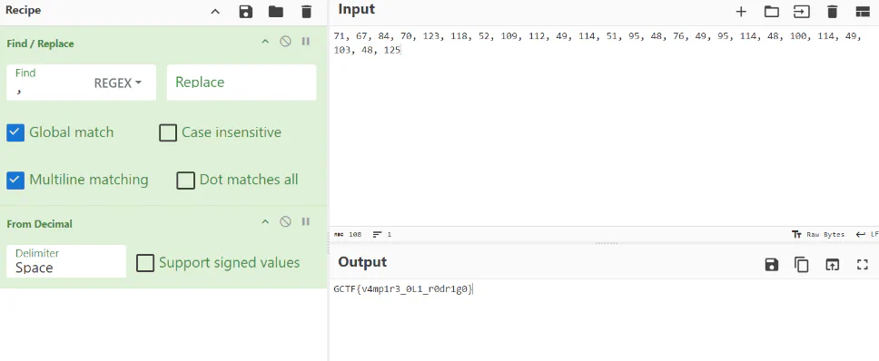The width and height of the screenshot is (879, 361).
Task: Load a recipe from folder icon
Action: pos(276,12)
